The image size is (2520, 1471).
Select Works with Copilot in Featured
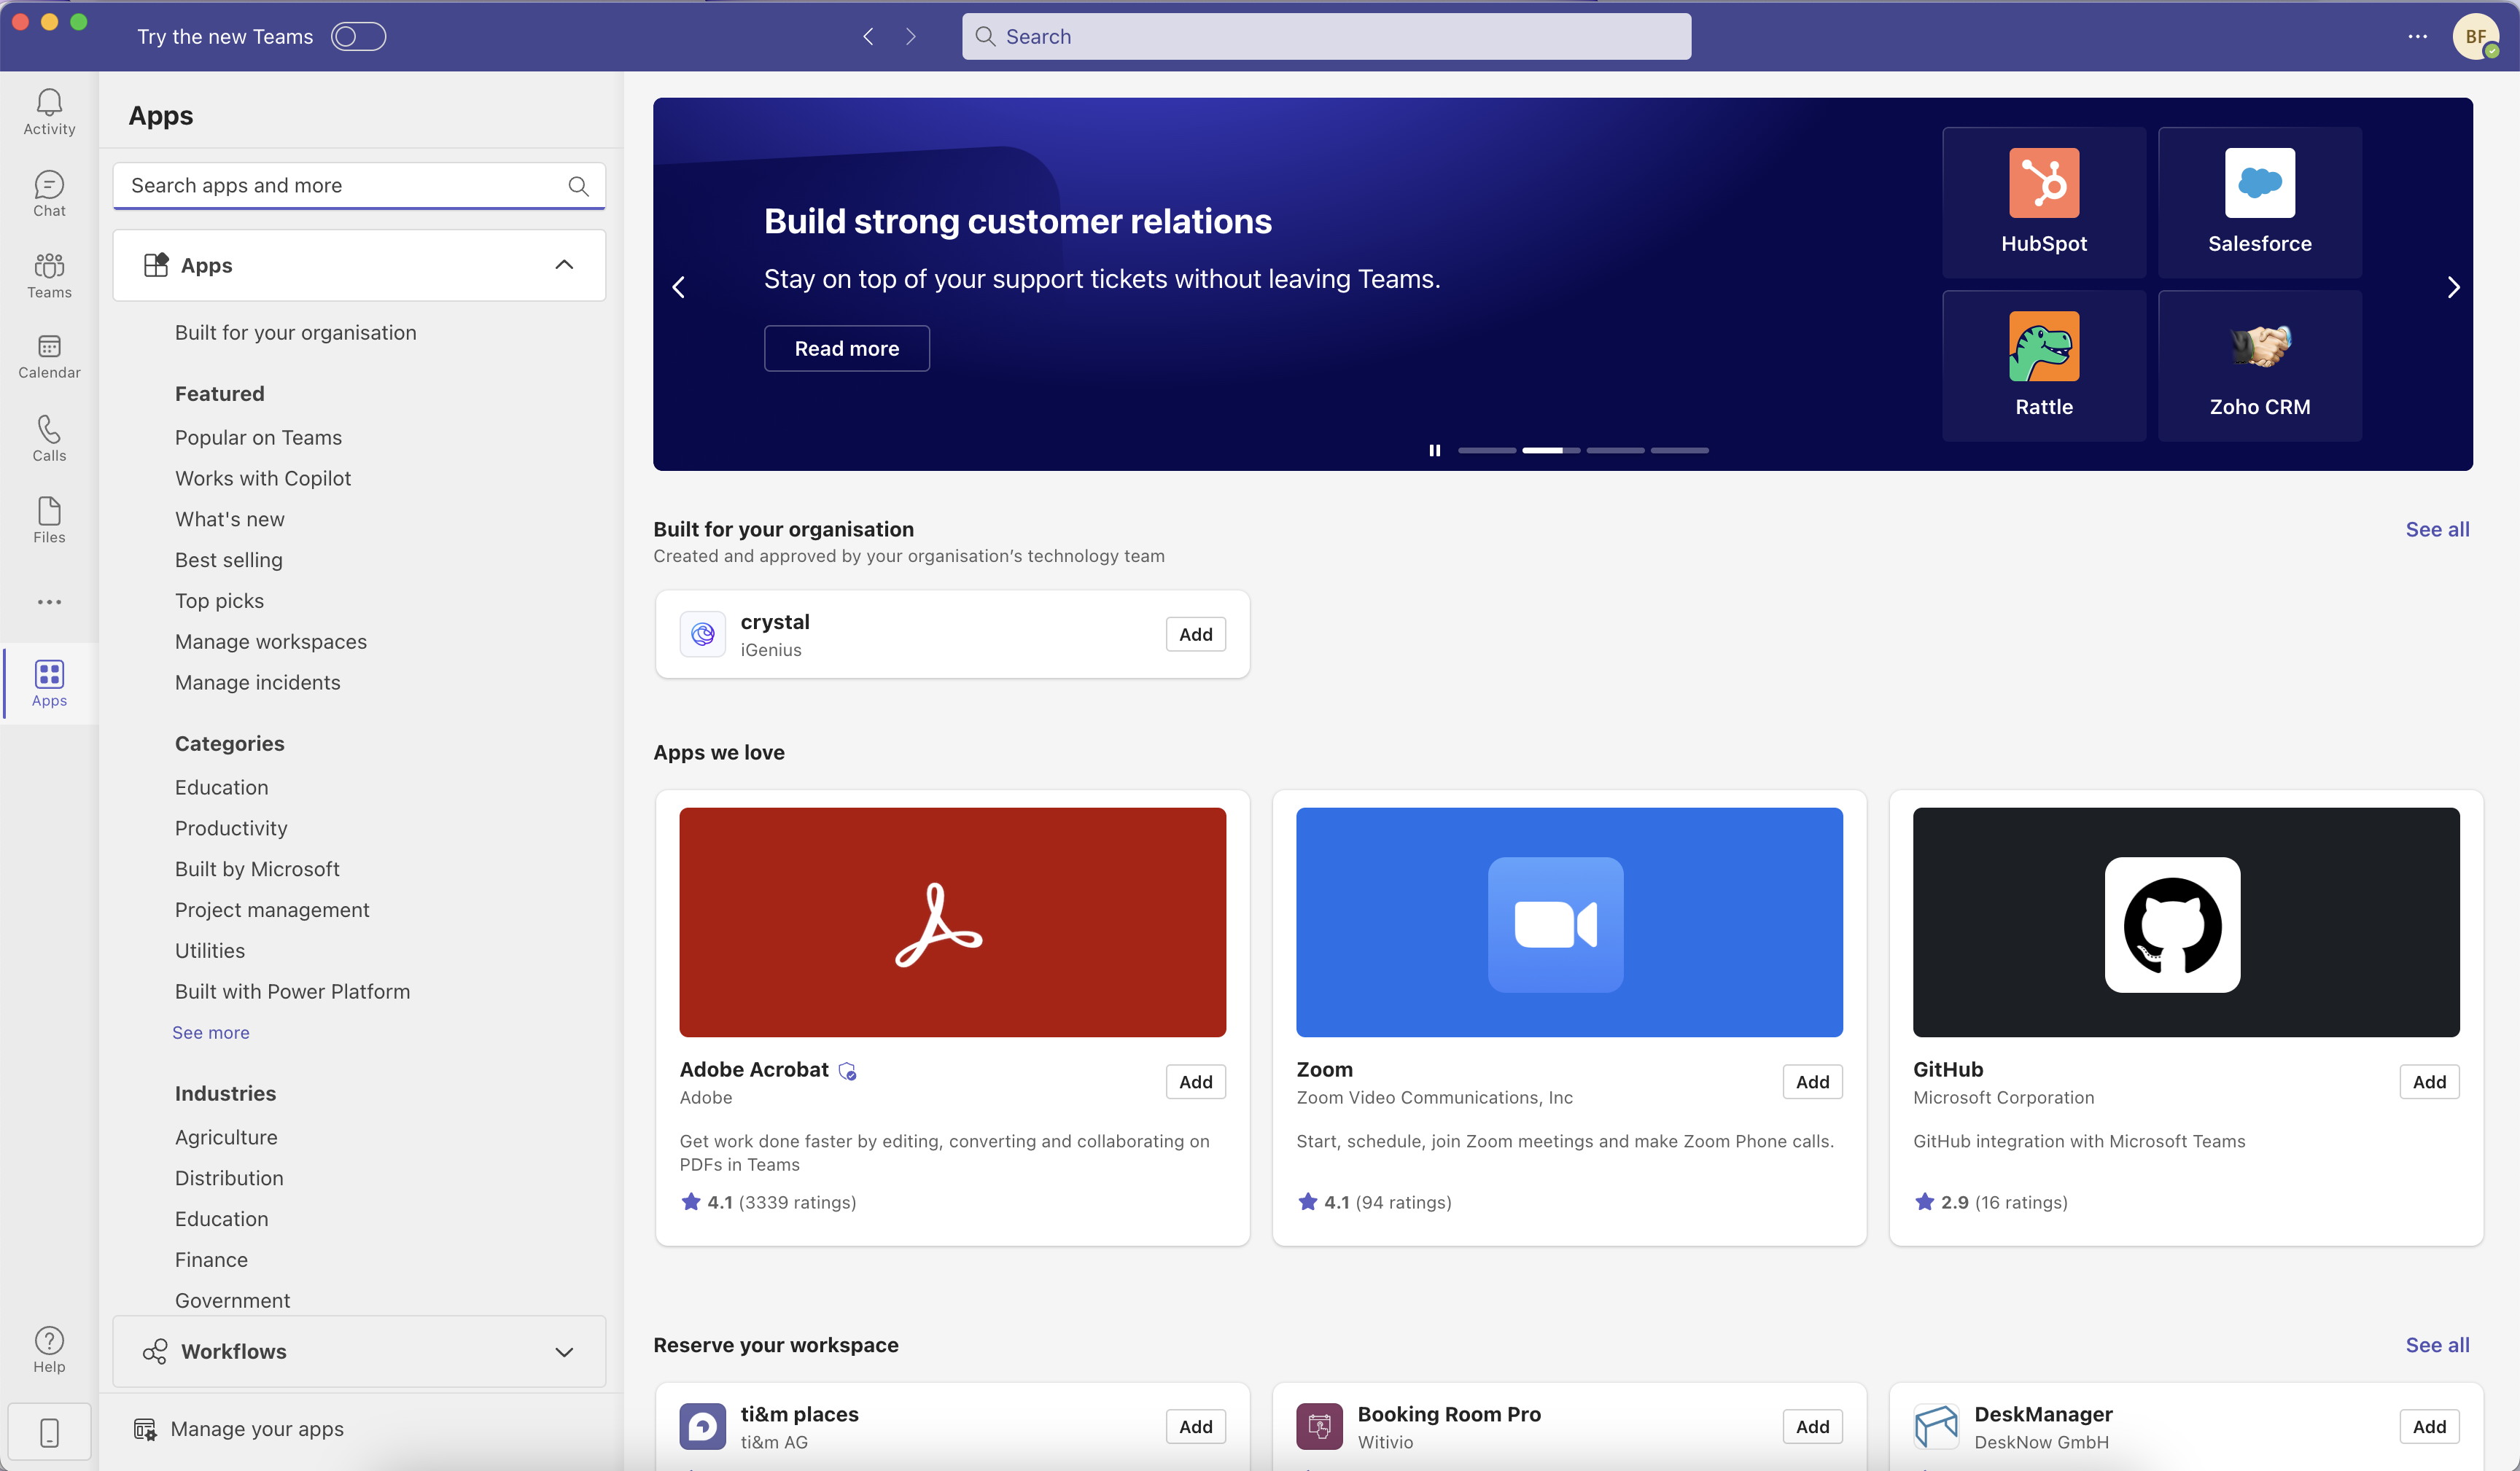pos(263,478)
